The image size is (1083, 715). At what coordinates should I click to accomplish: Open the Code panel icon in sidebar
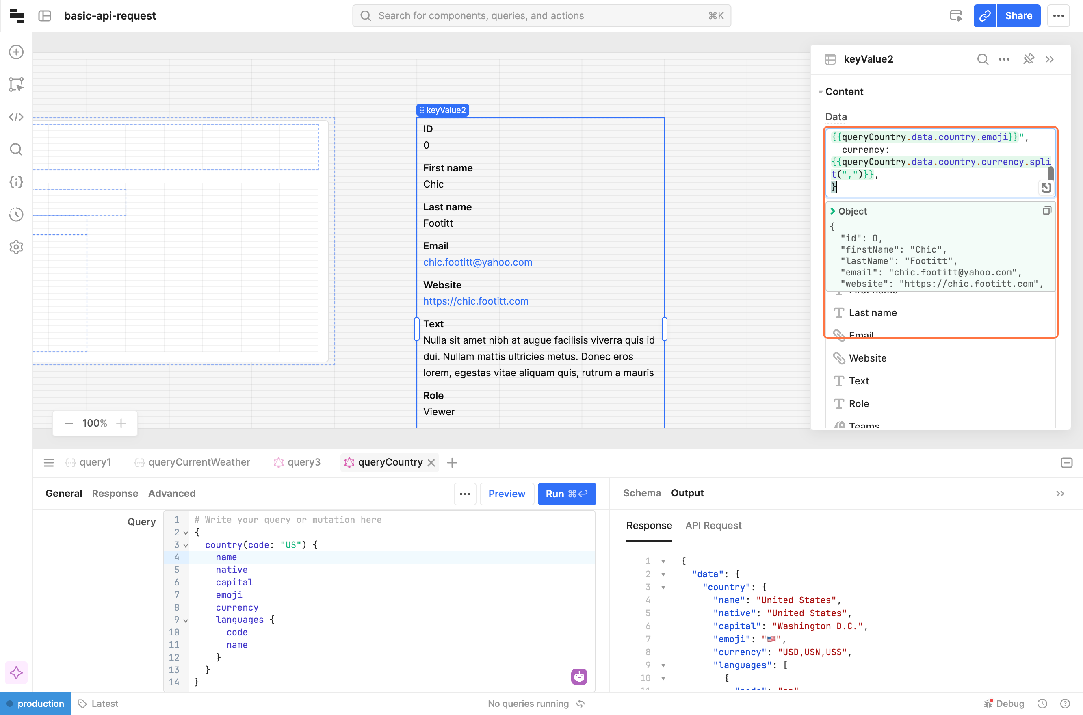[16, 117]
